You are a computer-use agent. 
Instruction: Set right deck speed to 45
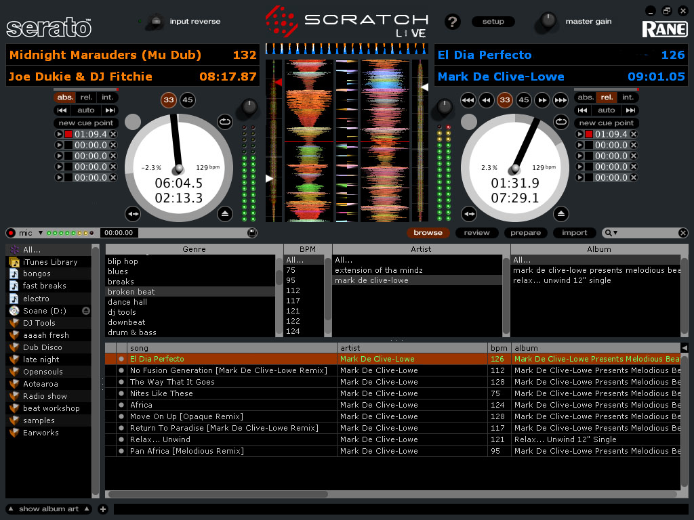tap(524, 100)
